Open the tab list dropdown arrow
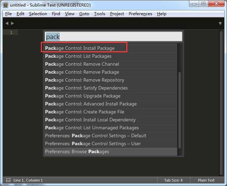This screenshot has height=186, width=227. tap(220, 24)
